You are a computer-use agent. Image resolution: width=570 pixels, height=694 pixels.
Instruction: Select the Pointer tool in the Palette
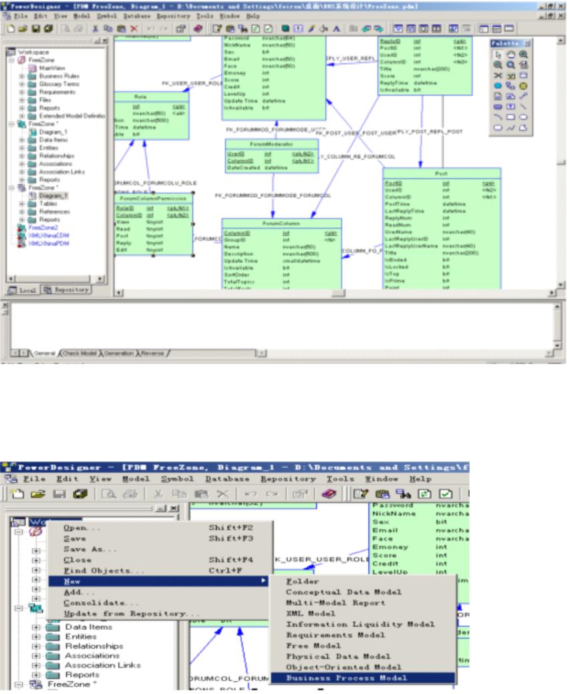click(498, 55)
